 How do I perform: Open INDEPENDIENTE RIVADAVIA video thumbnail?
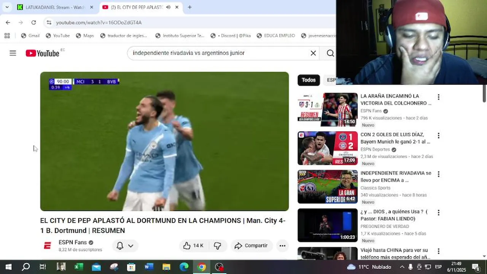coord(328,186)
